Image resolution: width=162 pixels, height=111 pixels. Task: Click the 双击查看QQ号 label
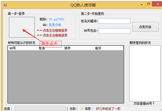[x=144, y=103]
